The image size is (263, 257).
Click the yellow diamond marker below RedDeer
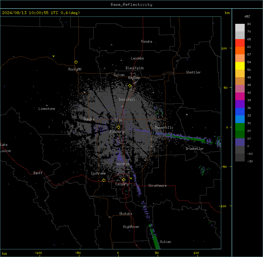click(130, 86)
